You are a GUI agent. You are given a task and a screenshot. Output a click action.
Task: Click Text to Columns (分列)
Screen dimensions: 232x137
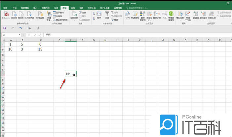[x=128, y=15]
